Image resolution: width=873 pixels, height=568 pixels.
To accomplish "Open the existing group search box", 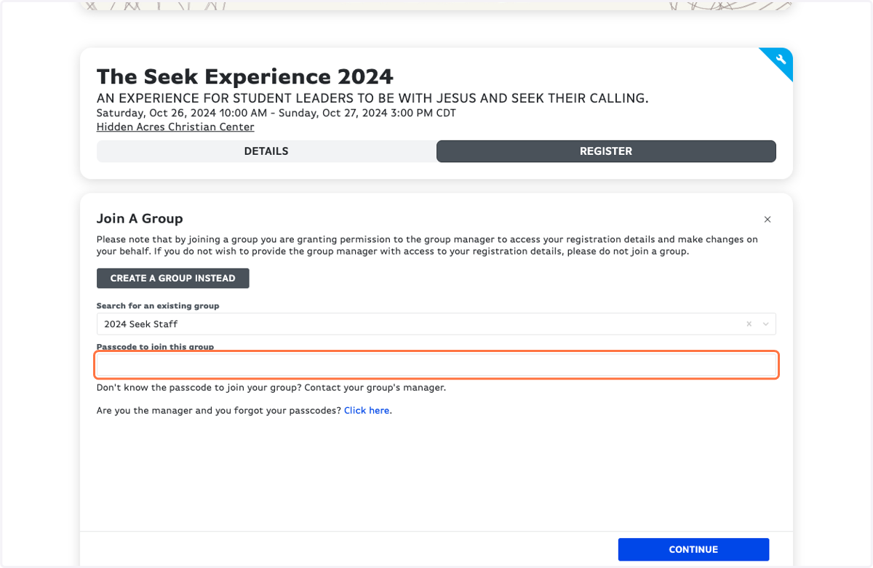I will tap(436, 324).
